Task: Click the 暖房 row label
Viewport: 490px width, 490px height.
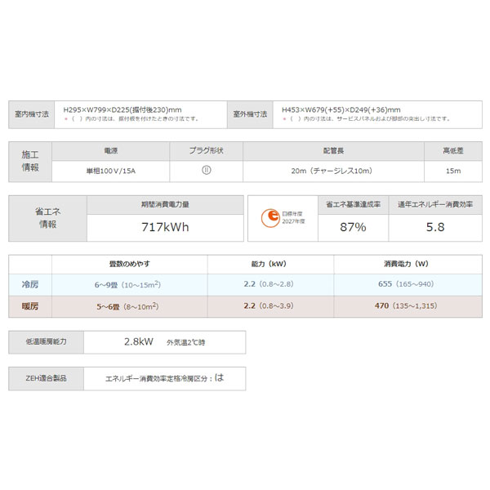Action: (29, 306)
